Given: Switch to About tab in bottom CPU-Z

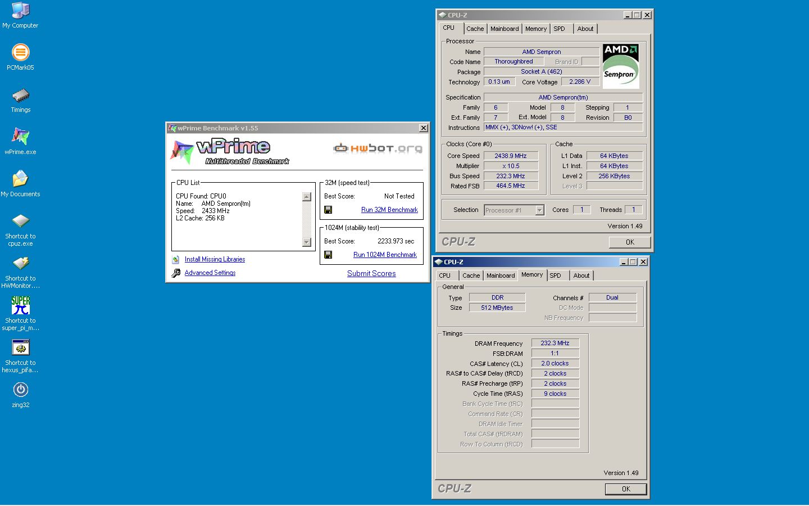Looking at the screenshot, I should (x=581, y=275).
